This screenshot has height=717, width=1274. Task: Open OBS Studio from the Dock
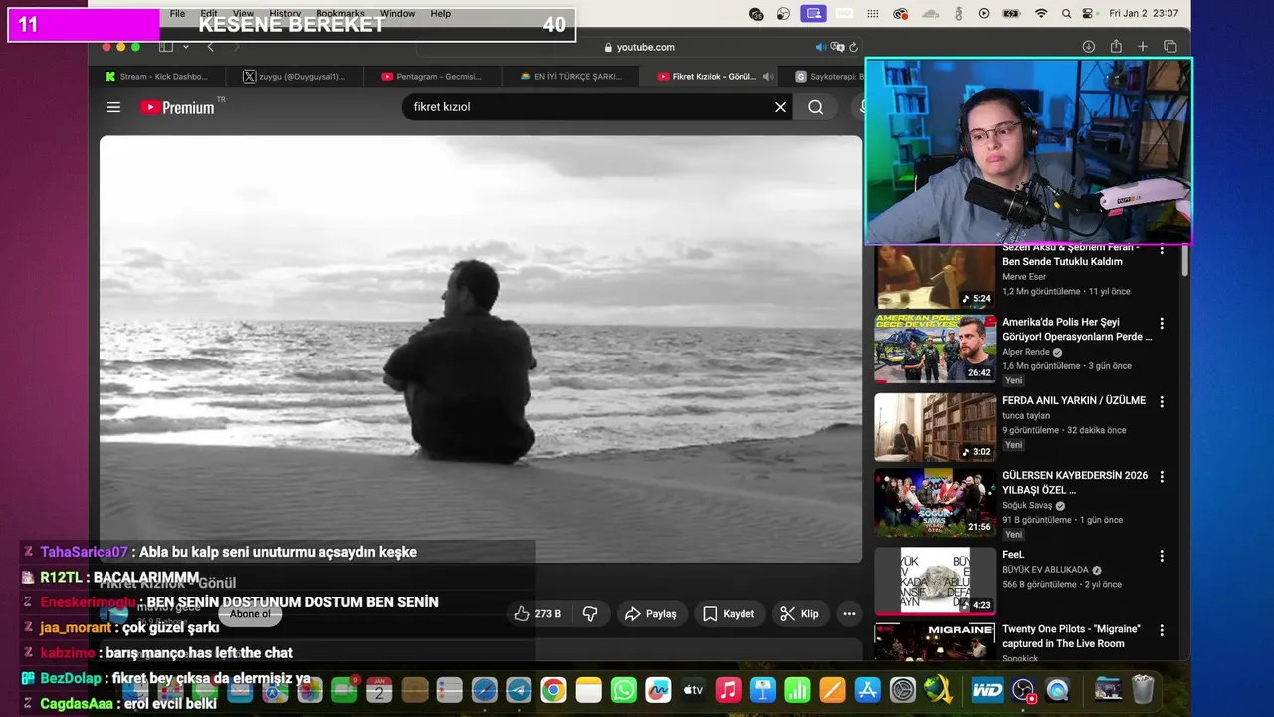pos(1023,690)
